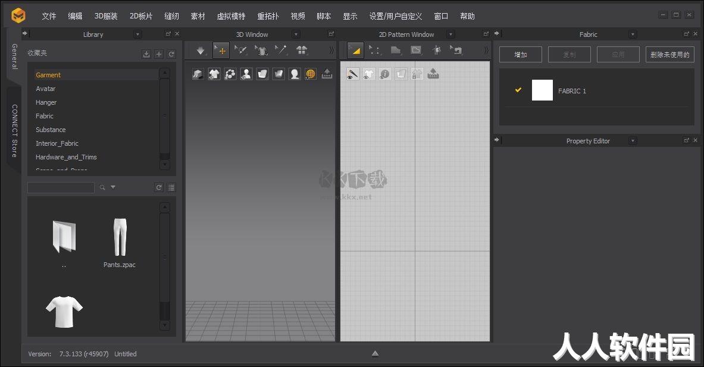Open the search filter dropdown triangle
Viewport: 704px width, 367px height.
(x=113, y=187)
